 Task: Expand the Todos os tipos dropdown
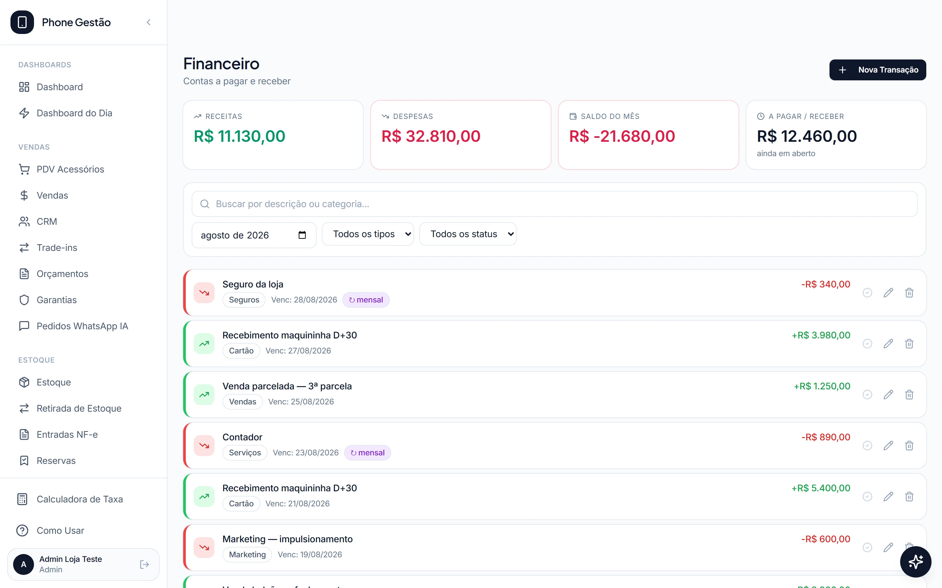click(x=368, y=234)
